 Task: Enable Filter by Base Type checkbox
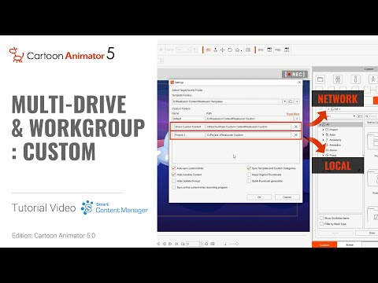point(321,224)
